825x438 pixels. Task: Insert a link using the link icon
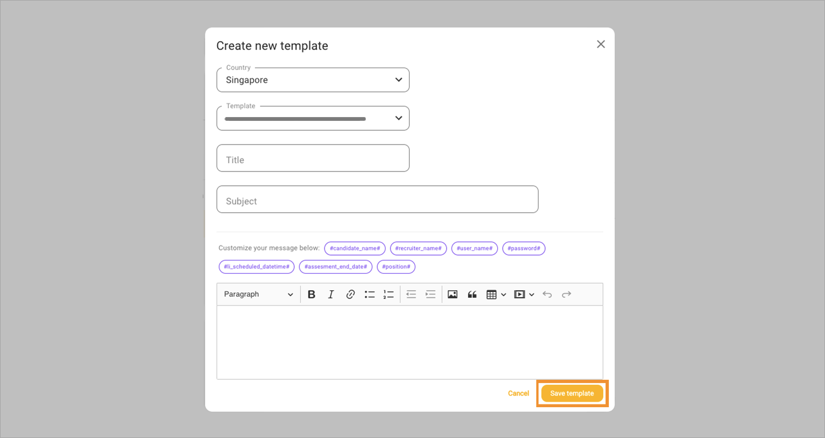[x=350, y=295]
